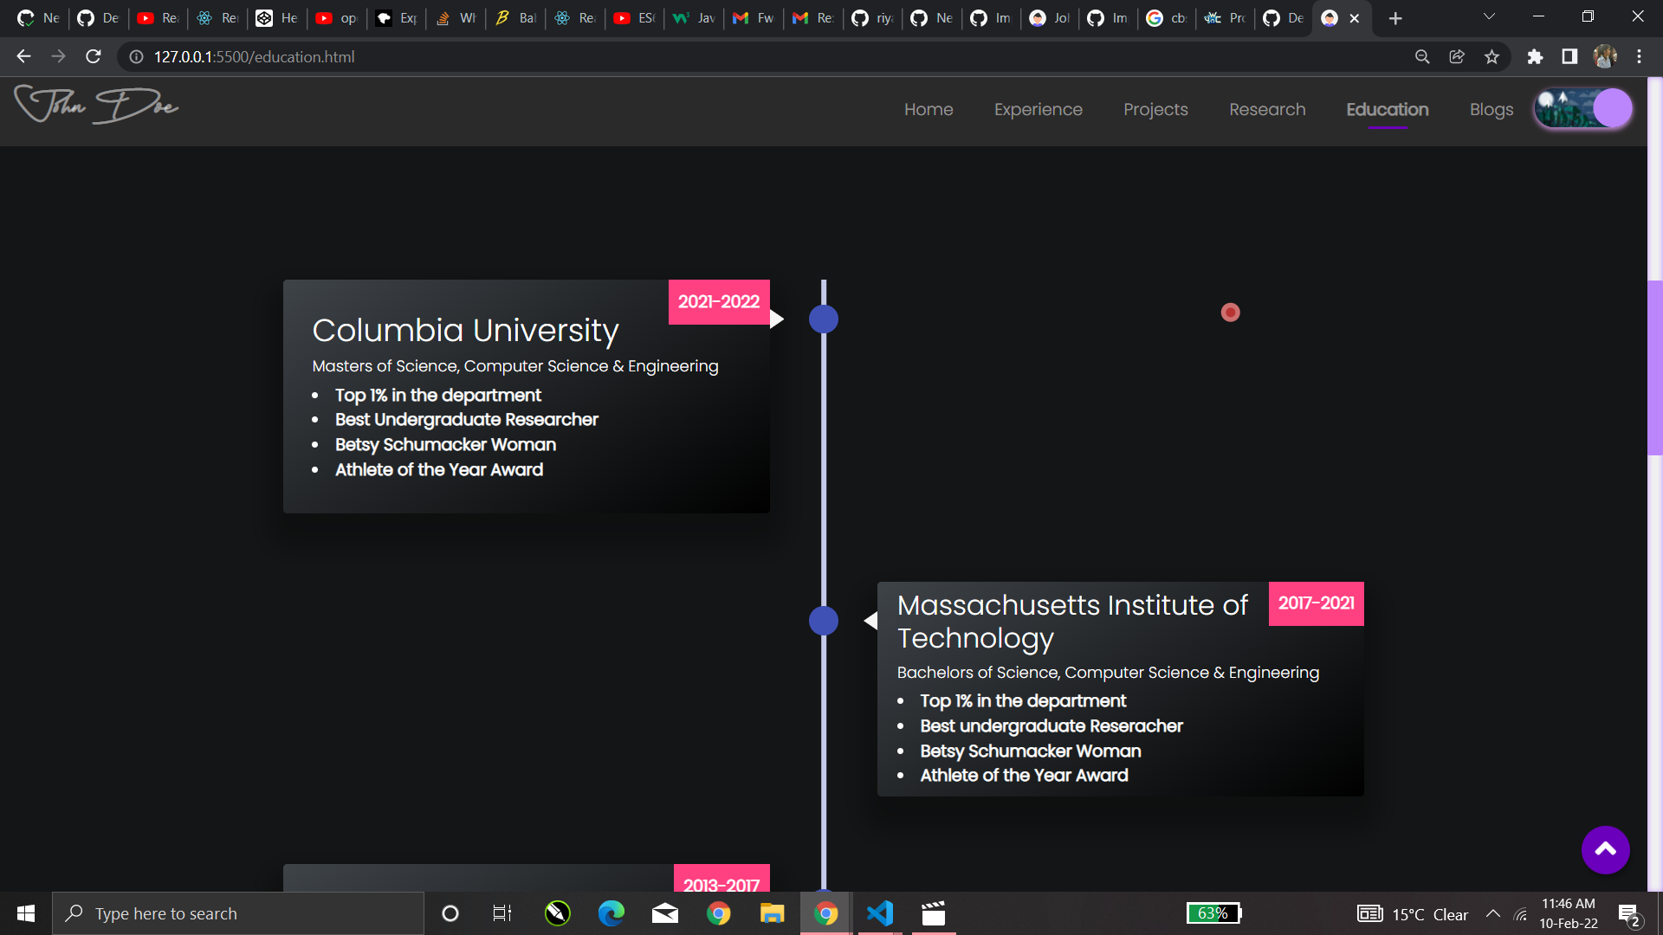This screenshot has height=935, width=1663.
Task: Click the taskbar search box
Action: 238,913
